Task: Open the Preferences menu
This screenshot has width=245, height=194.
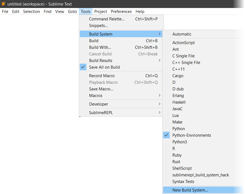Action: click(121, 11)
